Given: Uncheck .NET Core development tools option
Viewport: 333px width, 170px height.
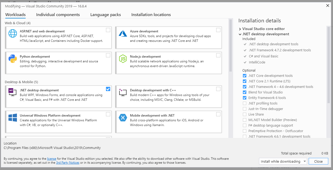Looking at the screenshot, I should point(244,76).
